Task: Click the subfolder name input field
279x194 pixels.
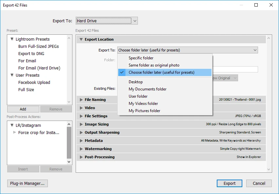Action: [x=235, y=69]
